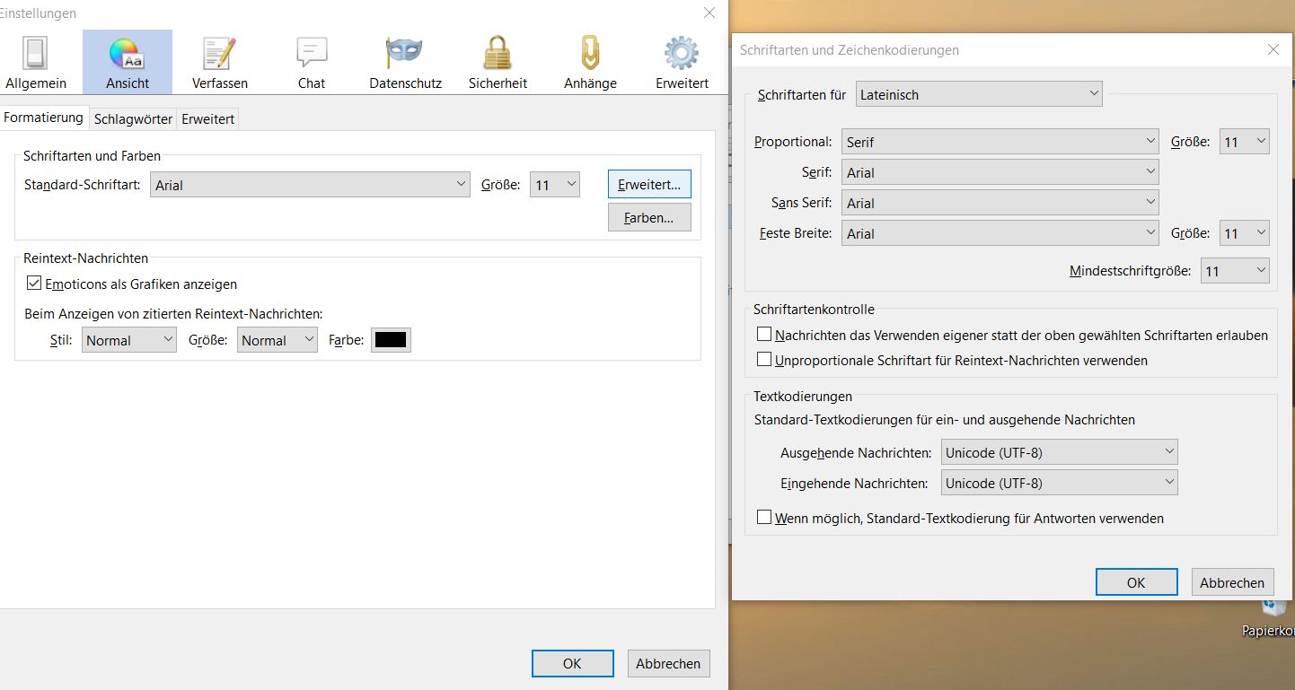The width and height of the screenshot is (1295, 690).
Task: Toggle Emoticons als Grafiken anzeigen checkbox
Action: coord(34,284)
